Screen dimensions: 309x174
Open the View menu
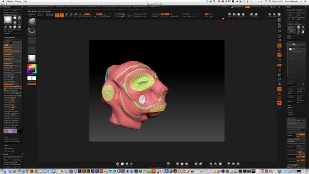[25, 1]
